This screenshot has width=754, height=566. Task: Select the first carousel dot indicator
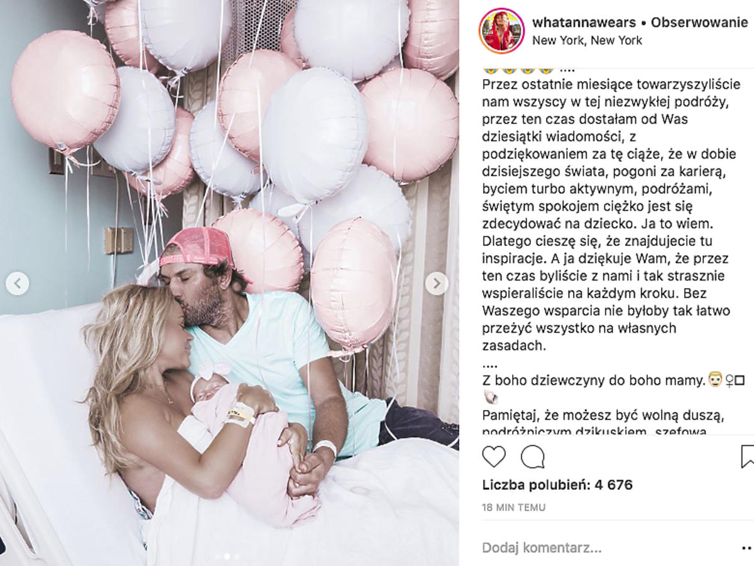(x=217, y=557)
